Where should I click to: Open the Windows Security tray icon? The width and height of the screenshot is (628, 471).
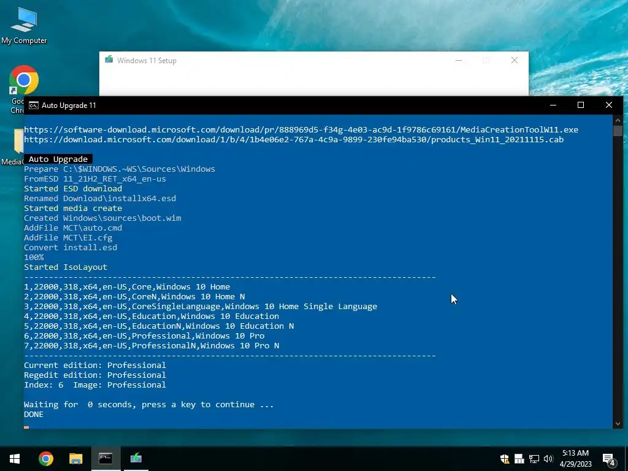point(505,459)
